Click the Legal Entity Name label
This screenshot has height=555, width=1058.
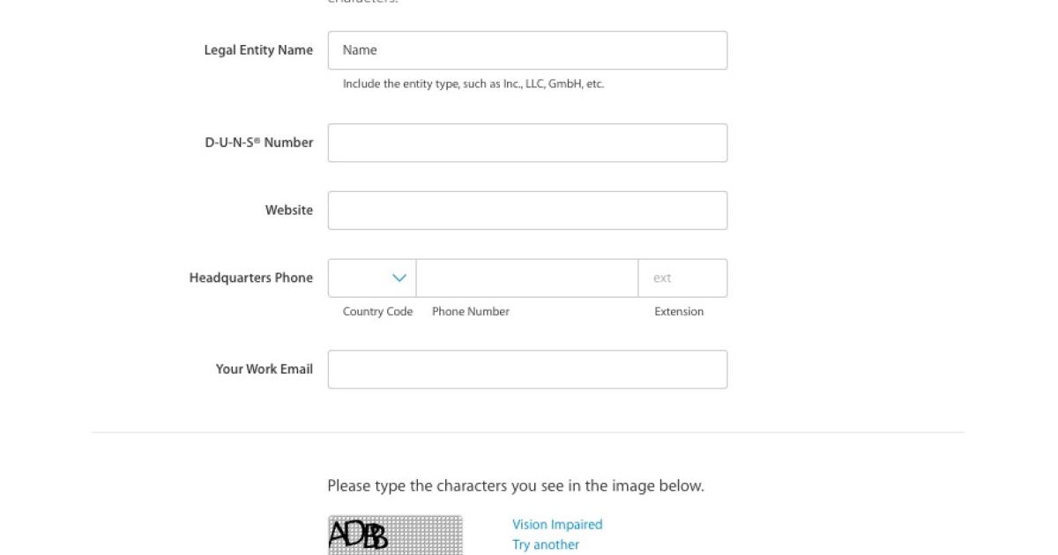pos(258,50)
